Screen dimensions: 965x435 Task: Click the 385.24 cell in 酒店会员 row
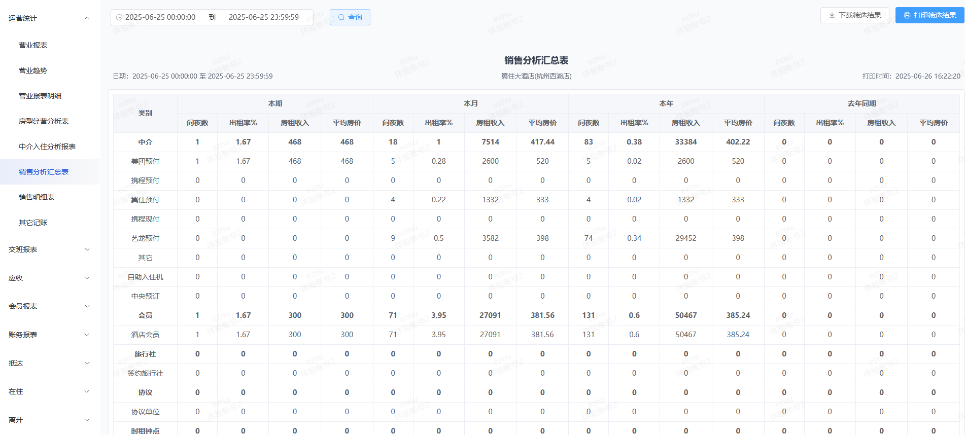[738, 335]
